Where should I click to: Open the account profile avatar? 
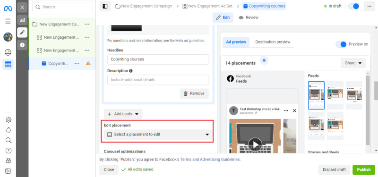point(8,37)
